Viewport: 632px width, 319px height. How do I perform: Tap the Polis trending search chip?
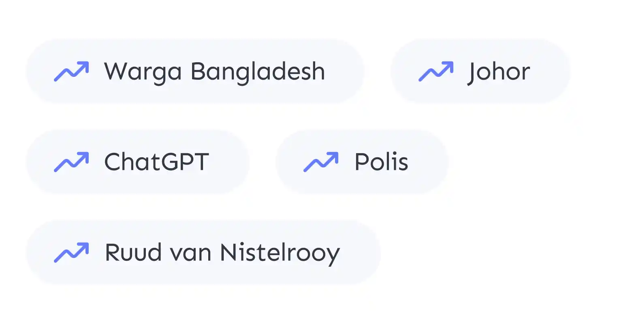pos(362,162)
